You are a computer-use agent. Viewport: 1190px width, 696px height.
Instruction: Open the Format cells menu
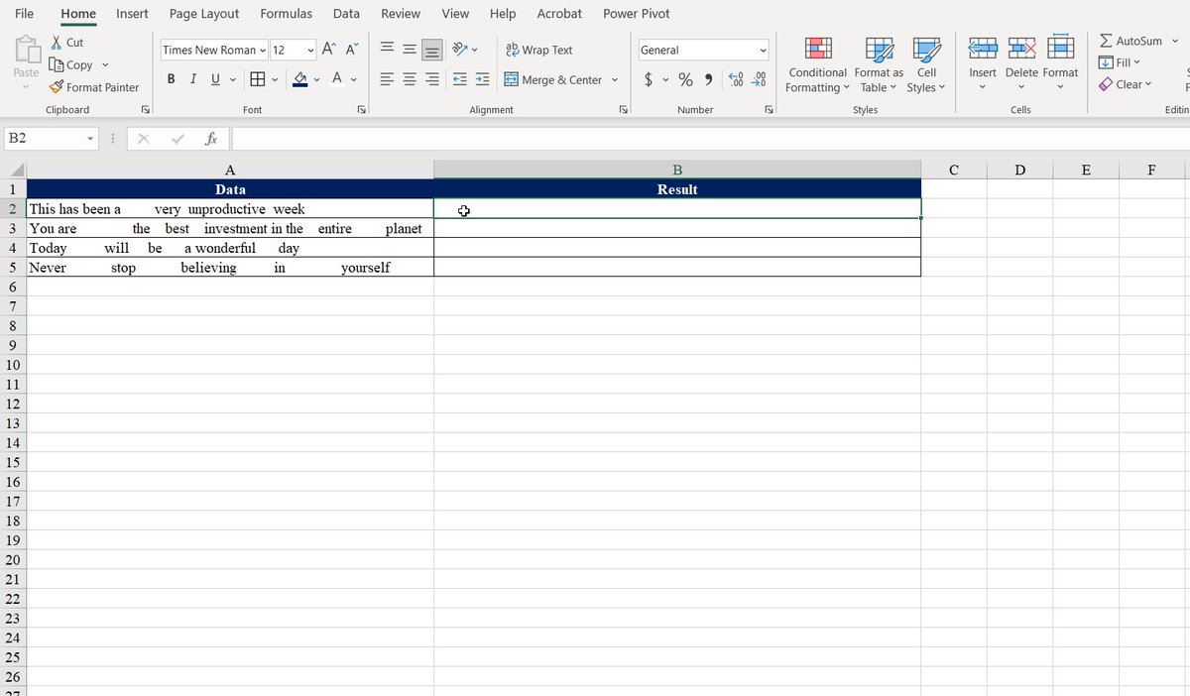pyautogui.click(x=1060, y=65)
